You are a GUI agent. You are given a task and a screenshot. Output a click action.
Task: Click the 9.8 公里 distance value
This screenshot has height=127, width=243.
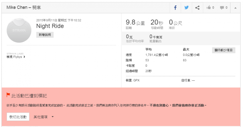pos(135,22)
